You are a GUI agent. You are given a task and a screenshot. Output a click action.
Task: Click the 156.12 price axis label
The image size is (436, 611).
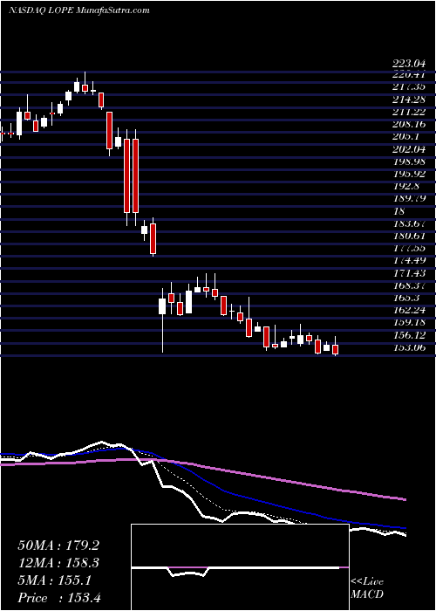point(409,335)
